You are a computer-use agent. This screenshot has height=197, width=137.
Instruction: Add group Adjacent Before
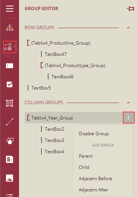click(x=96, y=179)
